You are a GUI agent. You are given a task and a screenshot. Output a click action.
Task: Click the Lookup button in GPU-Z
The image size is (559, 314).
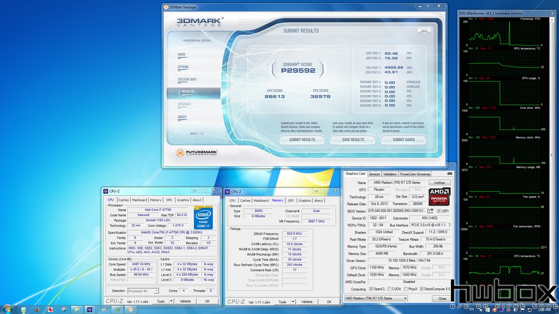(x=439, y=183)
